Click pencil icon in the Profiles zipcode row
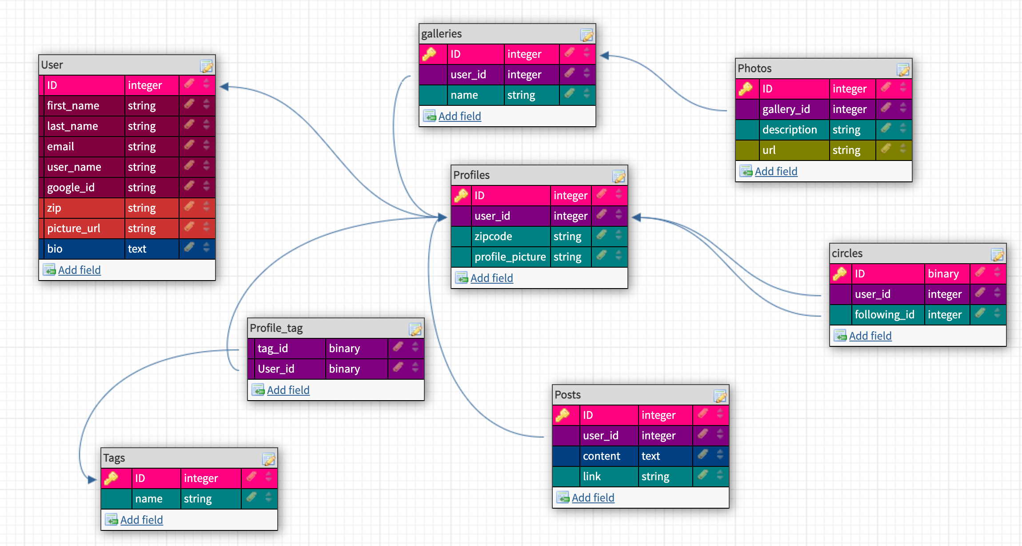 (602, 235)
